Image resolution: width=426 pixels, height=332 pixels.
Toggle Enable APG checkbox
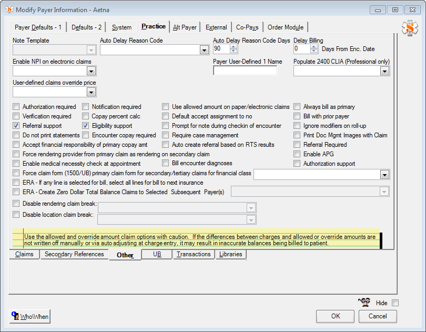pyautogui.click(x=297, y=154)
